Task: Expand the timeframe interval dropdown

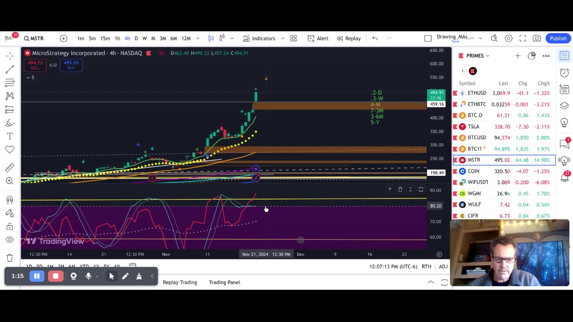Action: [197, 38]
